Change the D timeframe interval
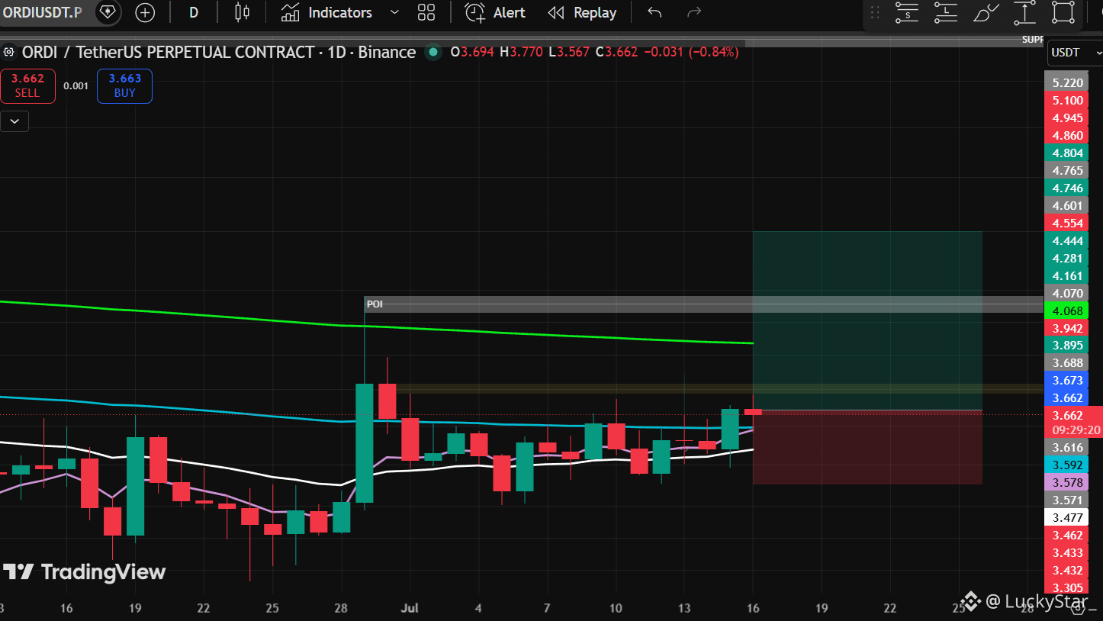The height and width of the screenshot is (621, 1103). point(194,12)
